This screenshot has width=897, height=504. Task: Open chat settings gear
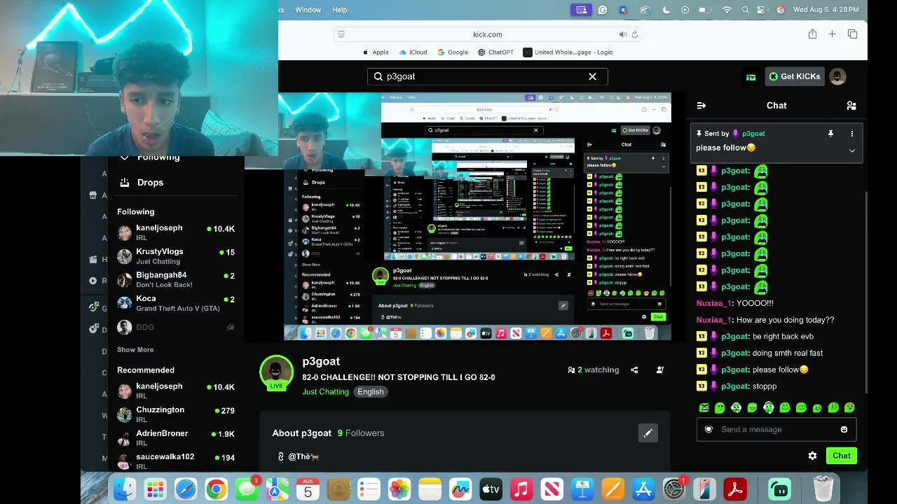(x=812, y=456)
